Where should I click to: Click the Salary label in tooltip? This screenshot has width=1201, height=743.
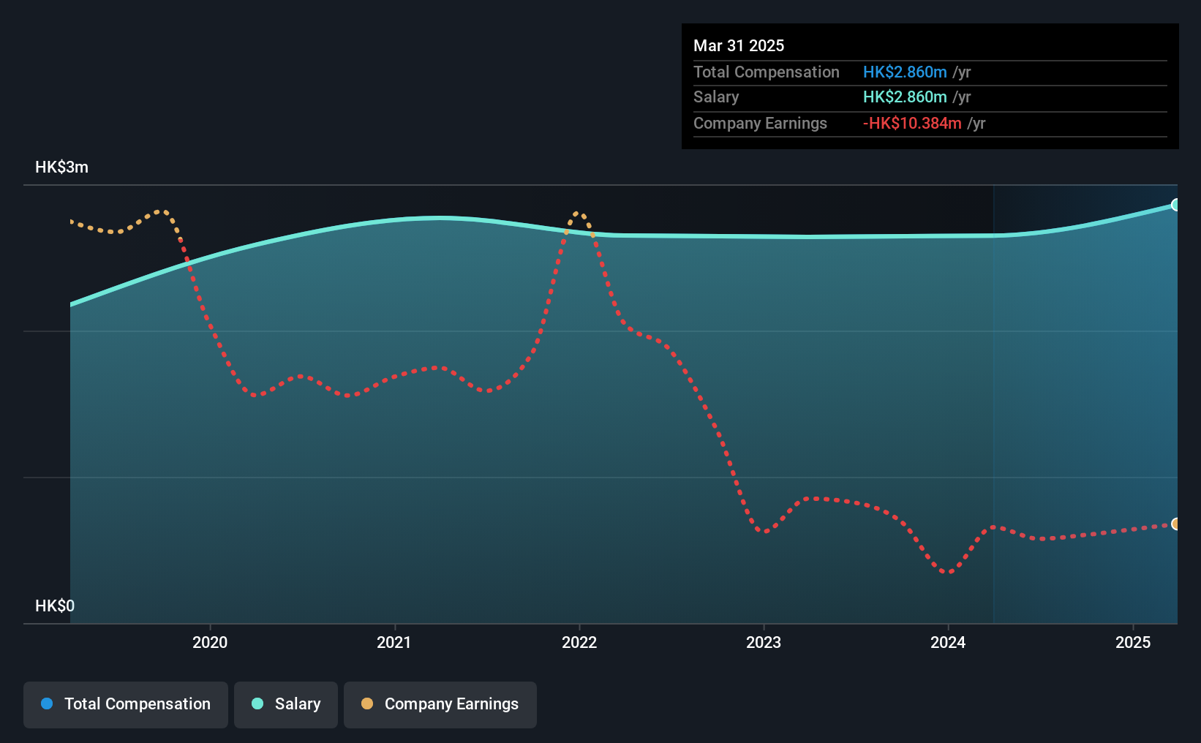[x=716, y=97]
